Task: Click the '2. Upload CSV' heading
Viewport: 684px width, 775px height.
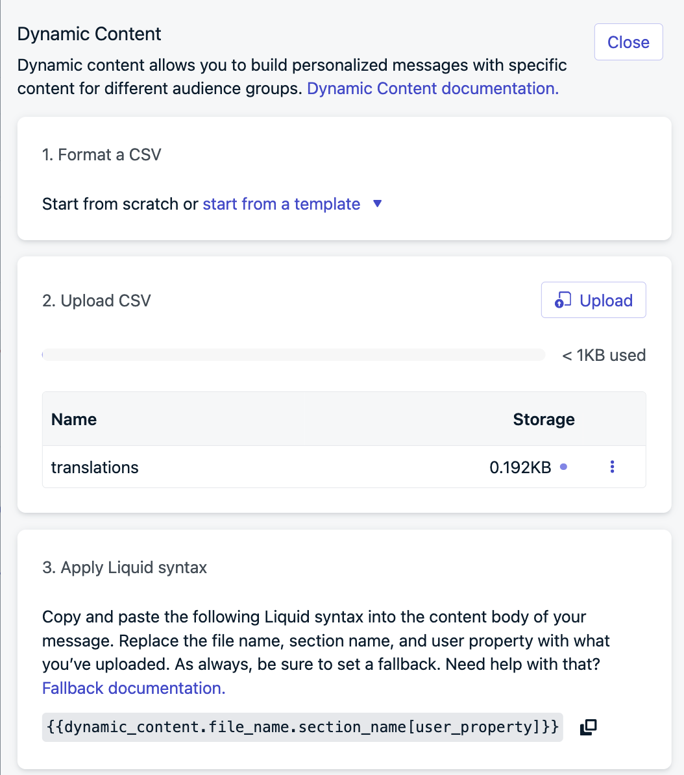Action: pyautogui.click(x=97, y=301)
